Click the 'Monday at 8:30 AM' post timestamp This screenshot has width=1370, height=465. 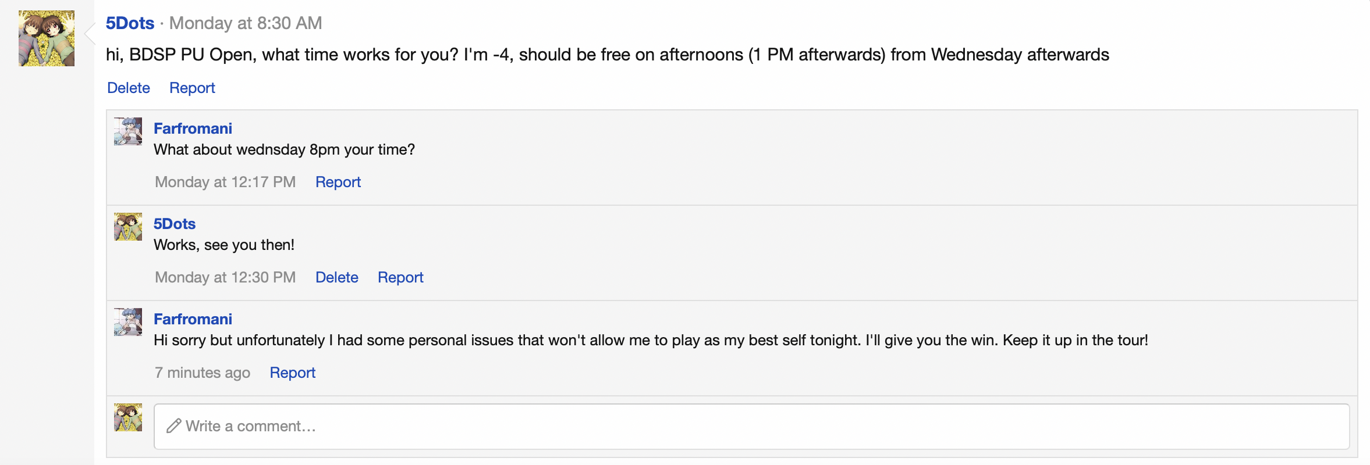(x=246, y=23)
